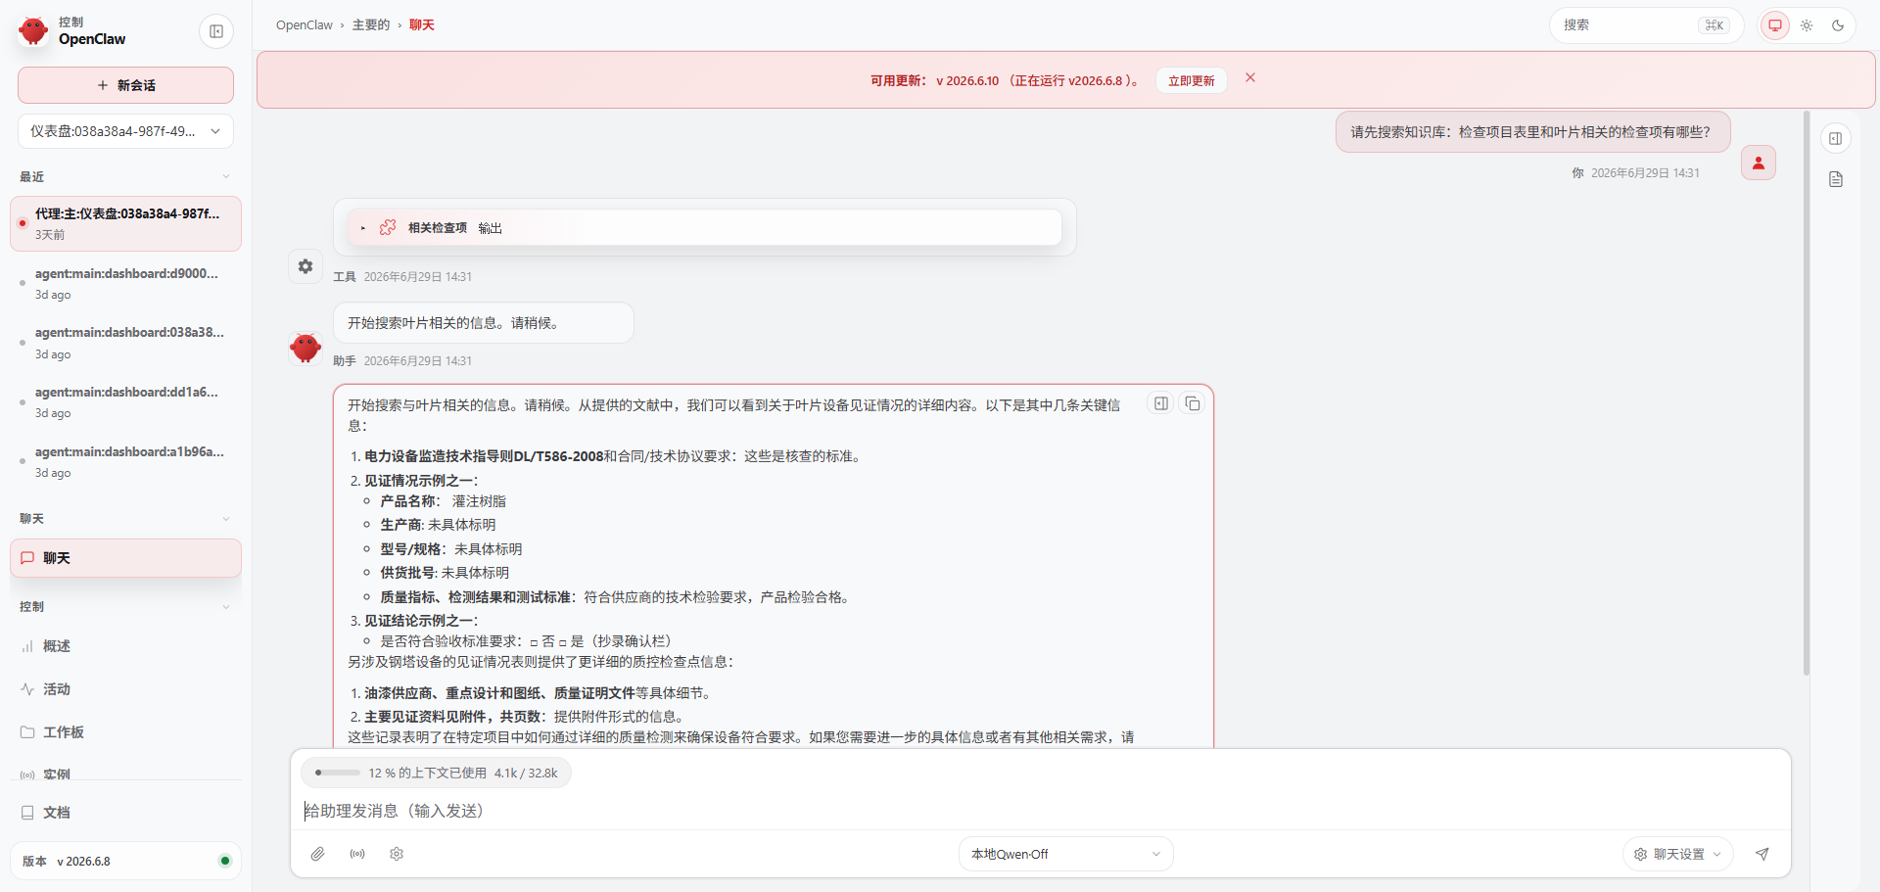Click 立即更新 to update now
Image resolution: width=1880 pixels, height=892 pixels.
click(x=1192, y=80)
